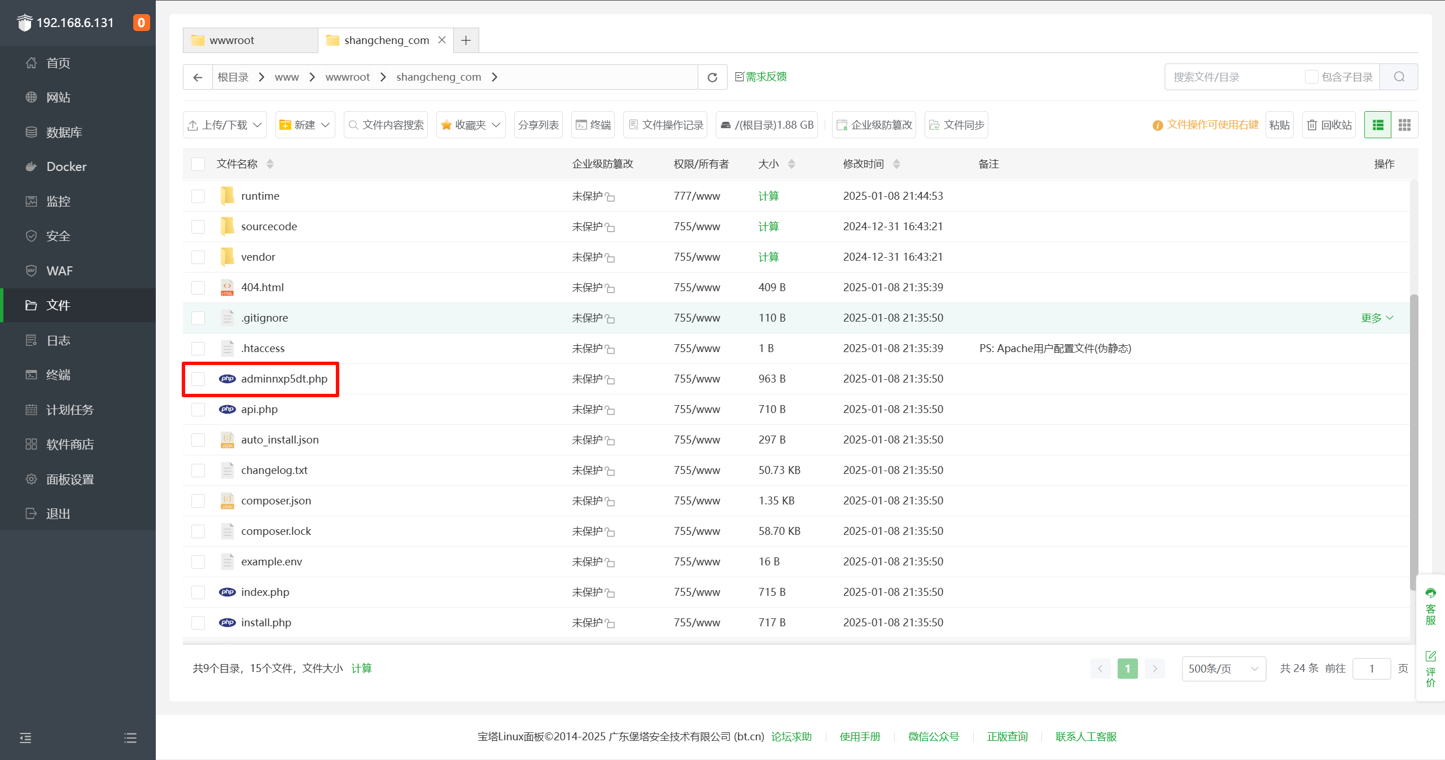Click the vertical scrollbar of file list
Image resolution: width=1445 pixels, height=760 pixels.
(x=1413, y=441)
